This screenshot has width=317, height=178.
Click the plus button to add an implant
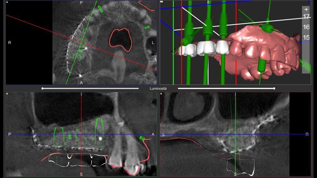[306, 9]
